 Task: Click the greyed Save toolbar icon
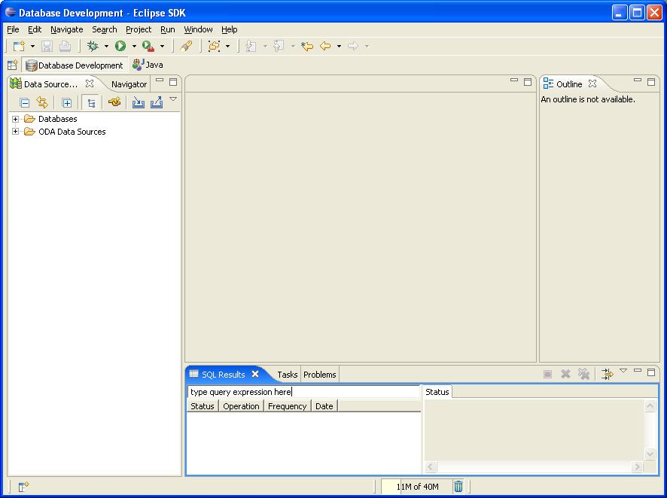click(47, 46)
